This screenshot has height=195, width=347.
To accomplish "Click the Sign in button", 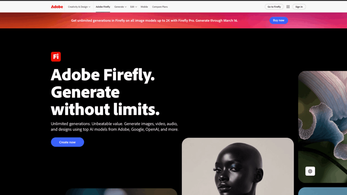I will [x=299, y=7].
